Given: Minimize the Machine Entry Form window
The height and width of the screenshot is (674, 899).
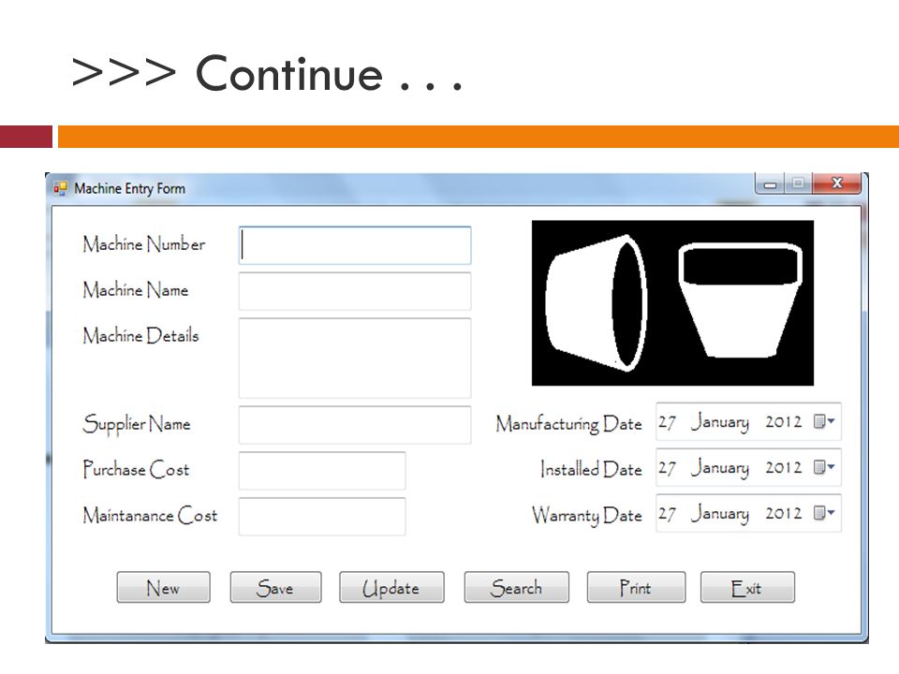Looking at the screenshot, I should (x=770, y=184).
